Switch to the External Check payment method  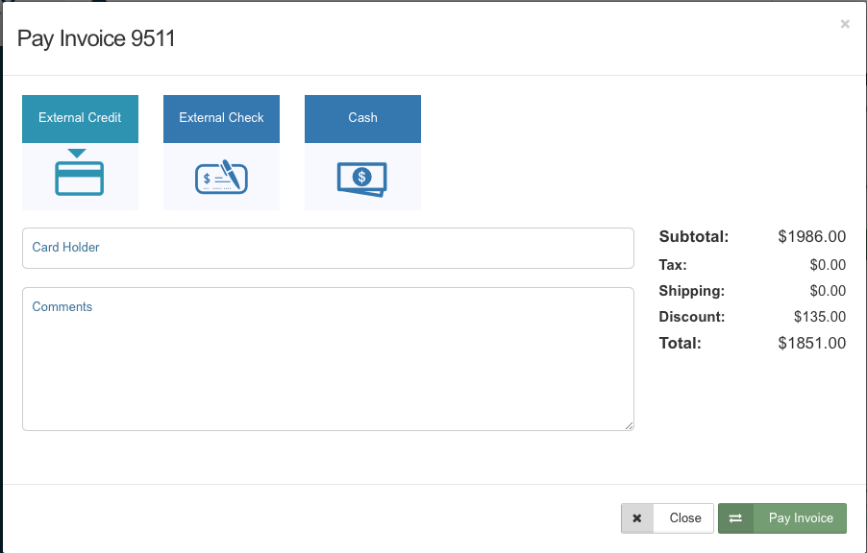[x=221, y=117]
